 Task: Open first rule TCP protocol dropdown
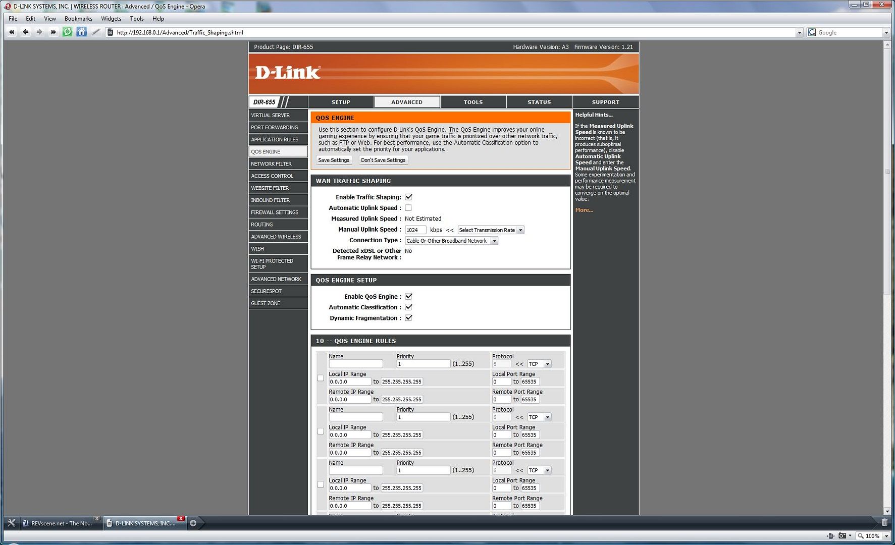tap(539, 364)
